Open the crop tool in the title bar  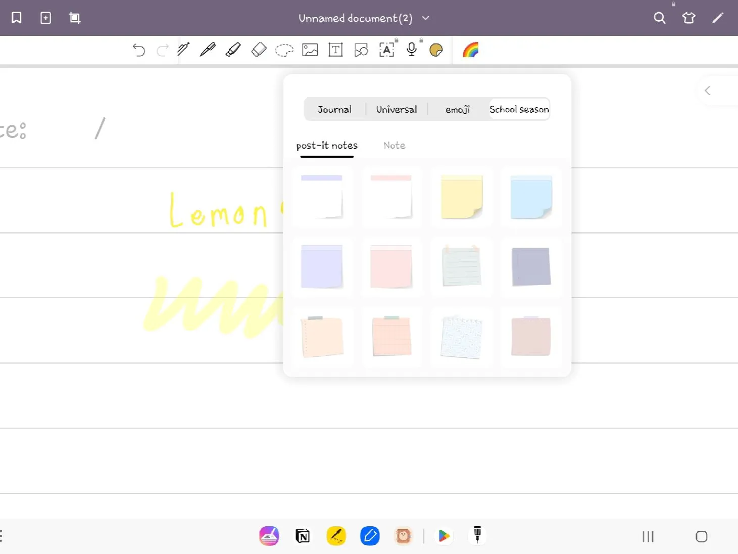click(x=74, y=18)
